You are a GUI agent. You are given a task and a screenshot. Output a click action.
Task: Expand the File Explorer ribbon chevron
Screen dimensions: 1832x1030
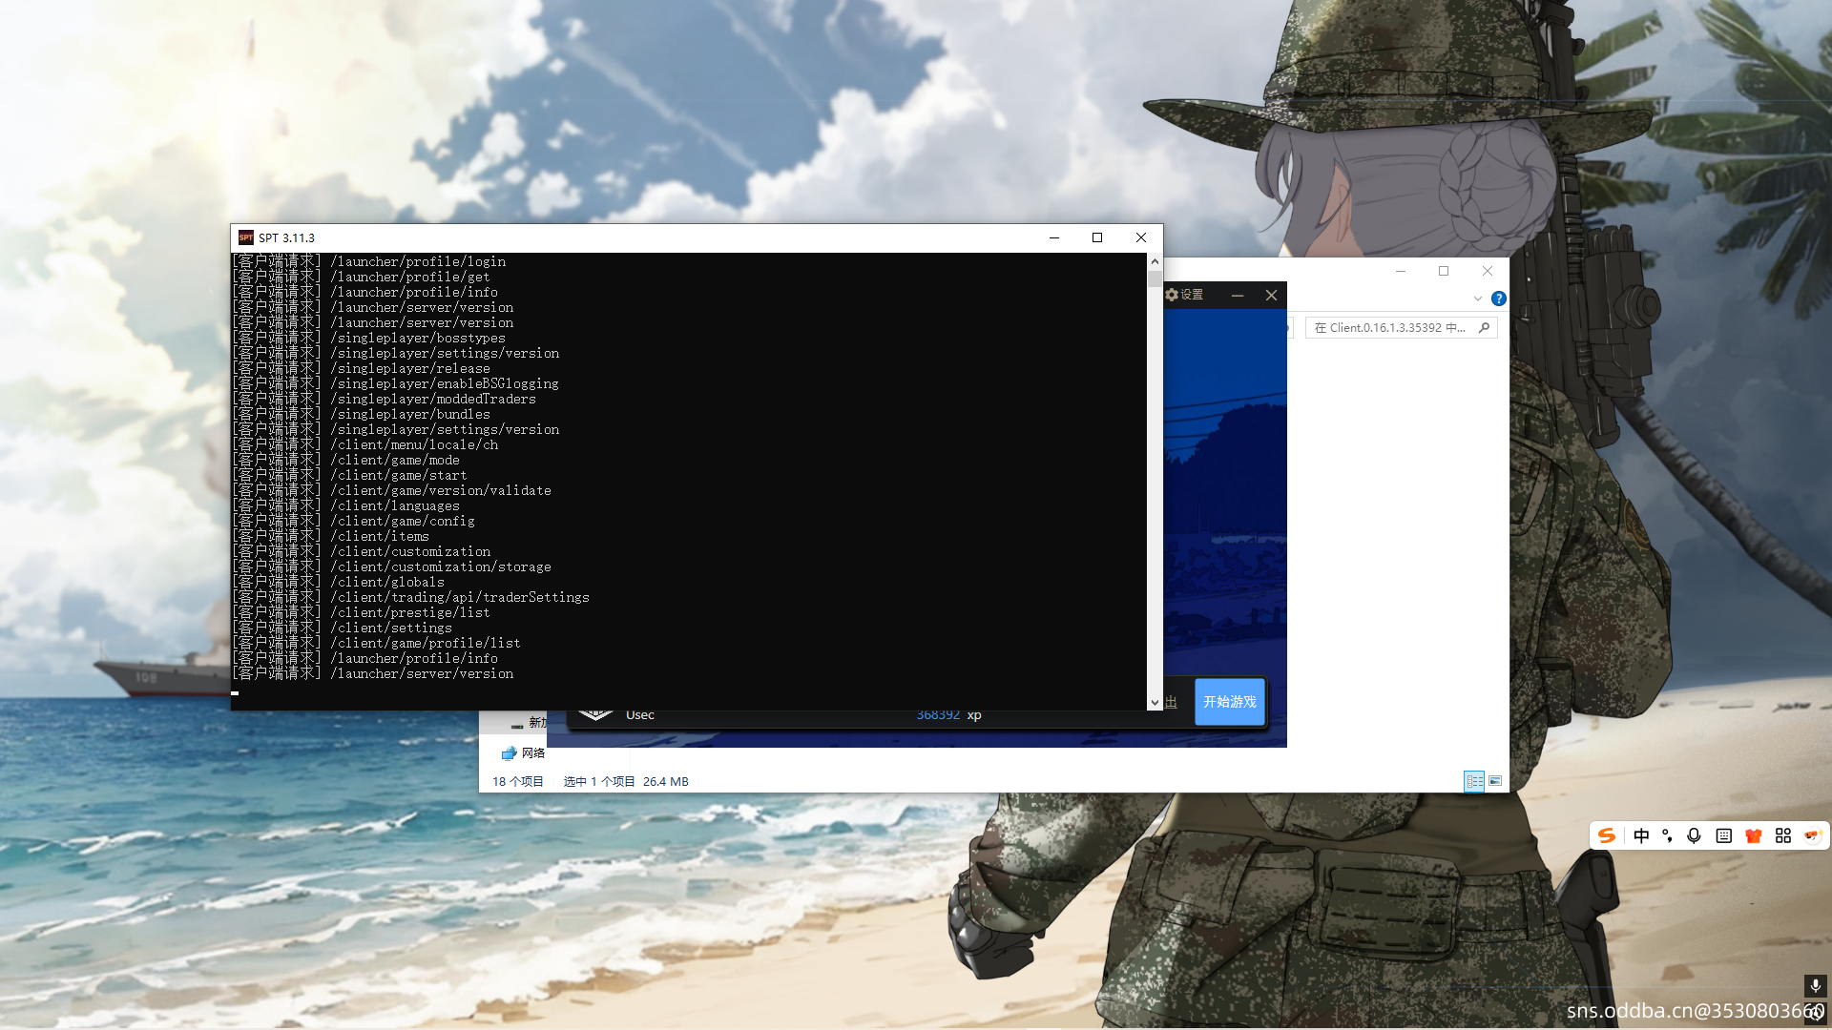click(1477, 299)
